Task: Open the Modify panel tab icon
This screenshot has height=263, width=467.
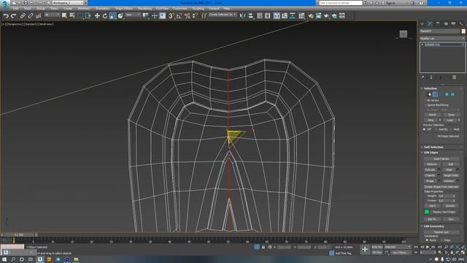Action: click(x=430, y=23)
